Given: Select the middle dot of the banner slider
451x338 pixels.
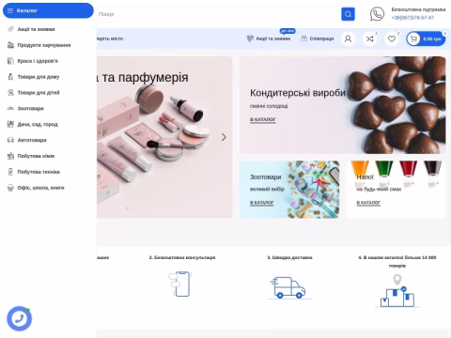Looking at the screenshot, I should click(x=127, y=208).
